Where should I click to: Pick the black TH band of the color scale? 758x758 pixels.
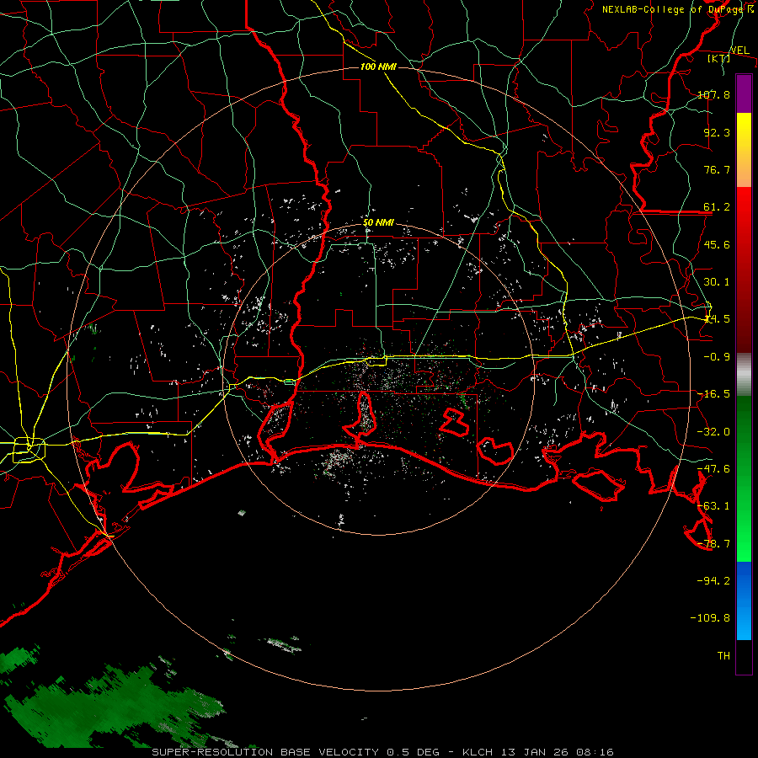744,657
